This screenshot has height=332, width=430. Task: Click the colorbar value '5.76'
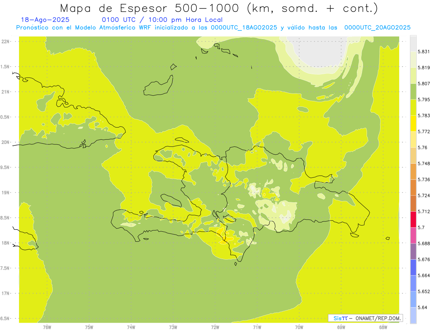(422, 148)
